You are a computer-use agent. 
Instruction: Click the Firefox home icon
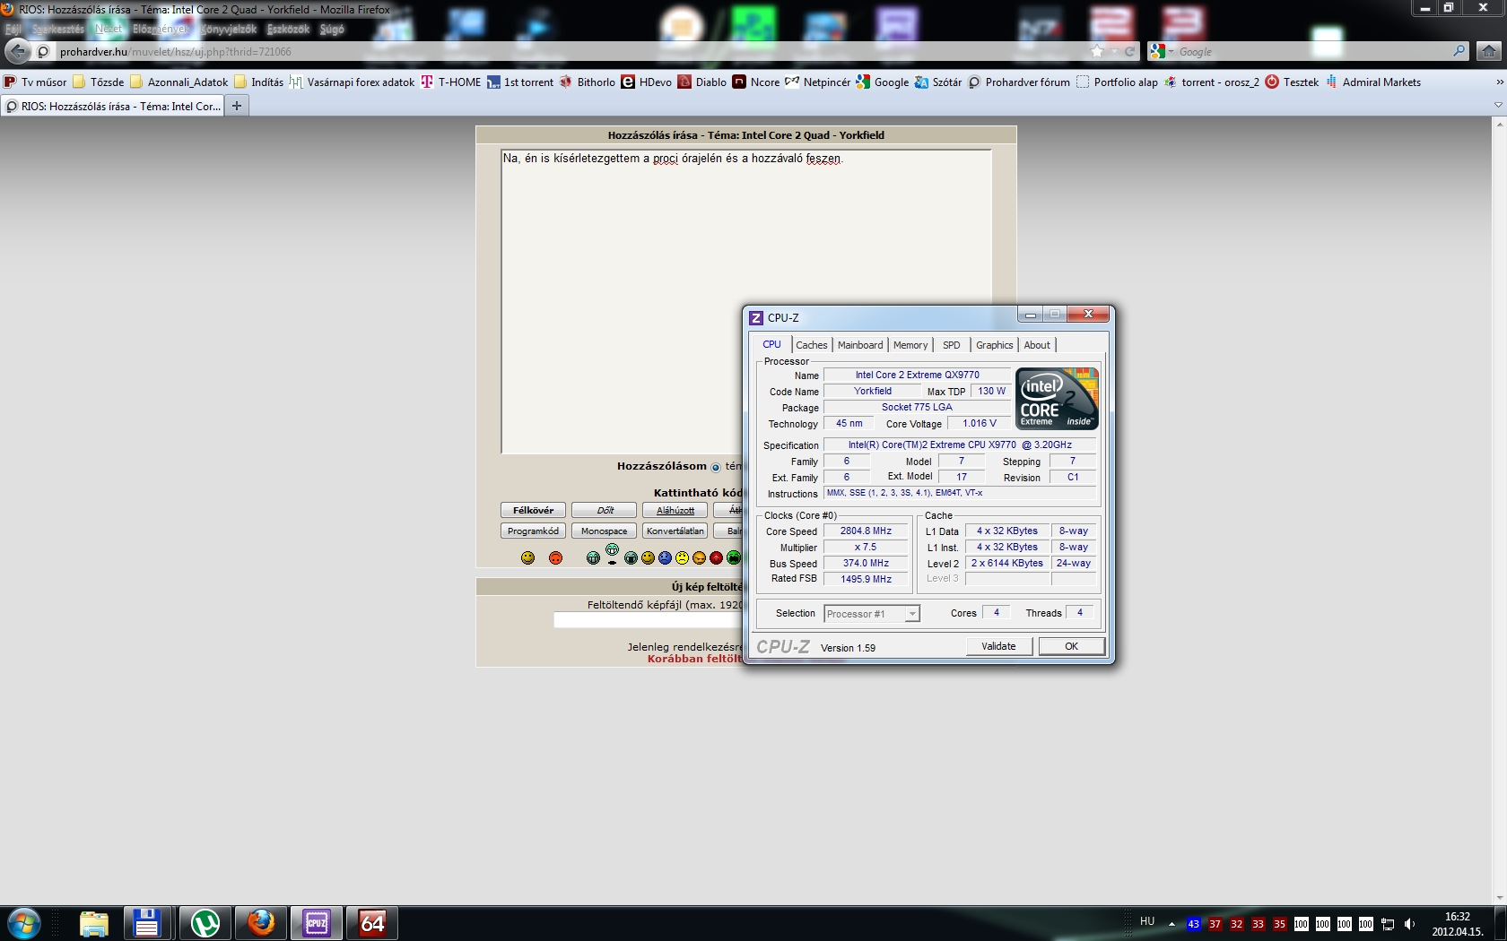(x=1489, y=51)
